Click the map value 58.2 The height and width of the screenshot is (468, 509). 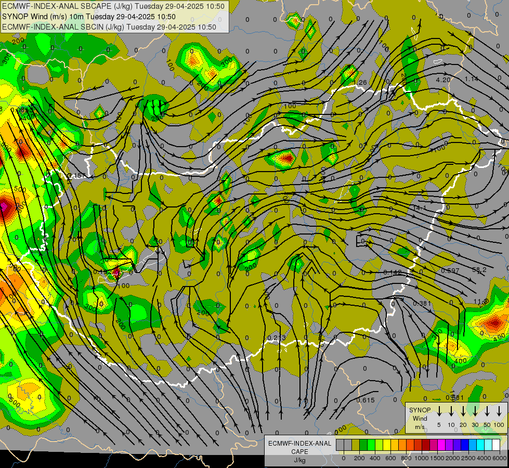(x=479, y=270)
